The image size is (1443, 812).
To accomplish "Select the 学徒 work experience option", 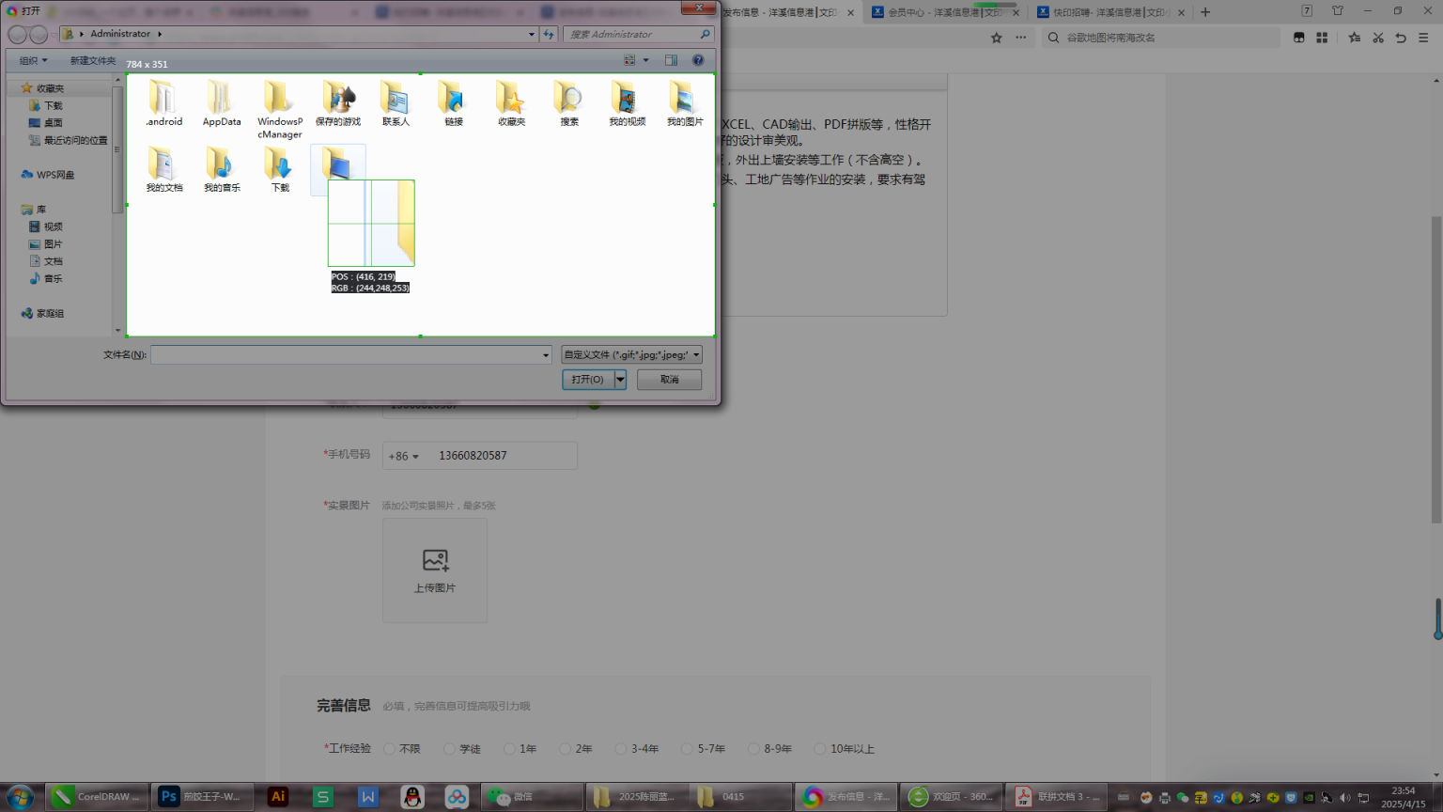I will click(450, 749).
